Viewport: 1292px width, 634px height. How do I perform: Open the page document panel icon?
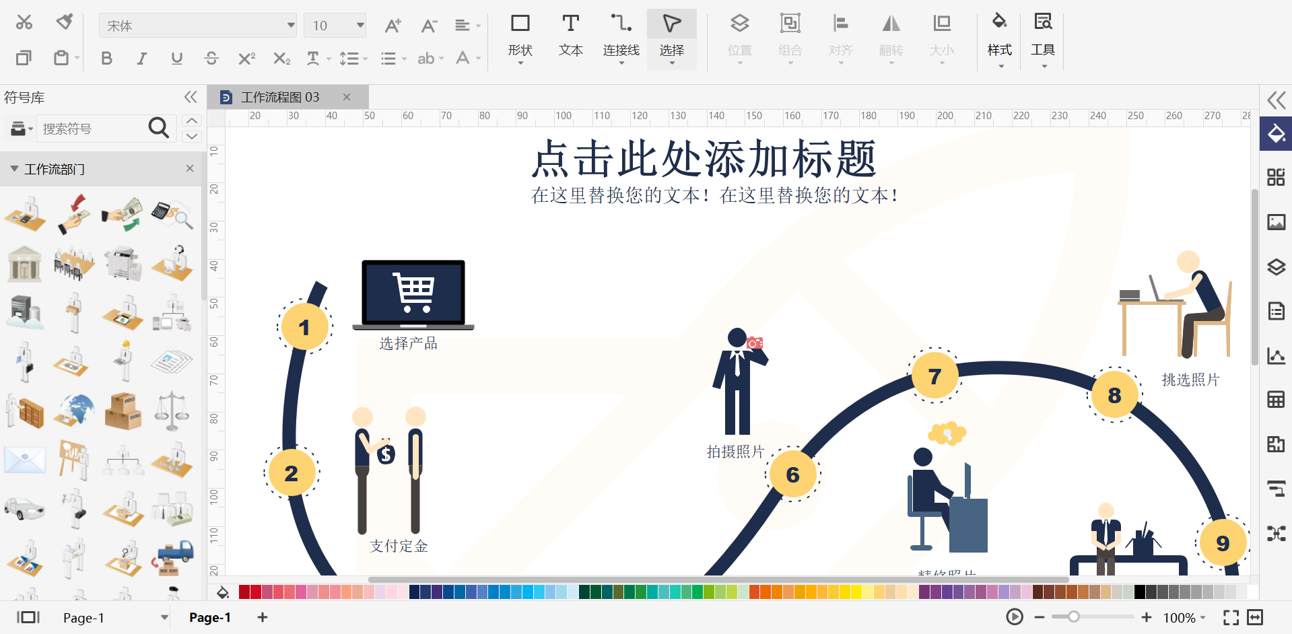[x=1276, y=311]
